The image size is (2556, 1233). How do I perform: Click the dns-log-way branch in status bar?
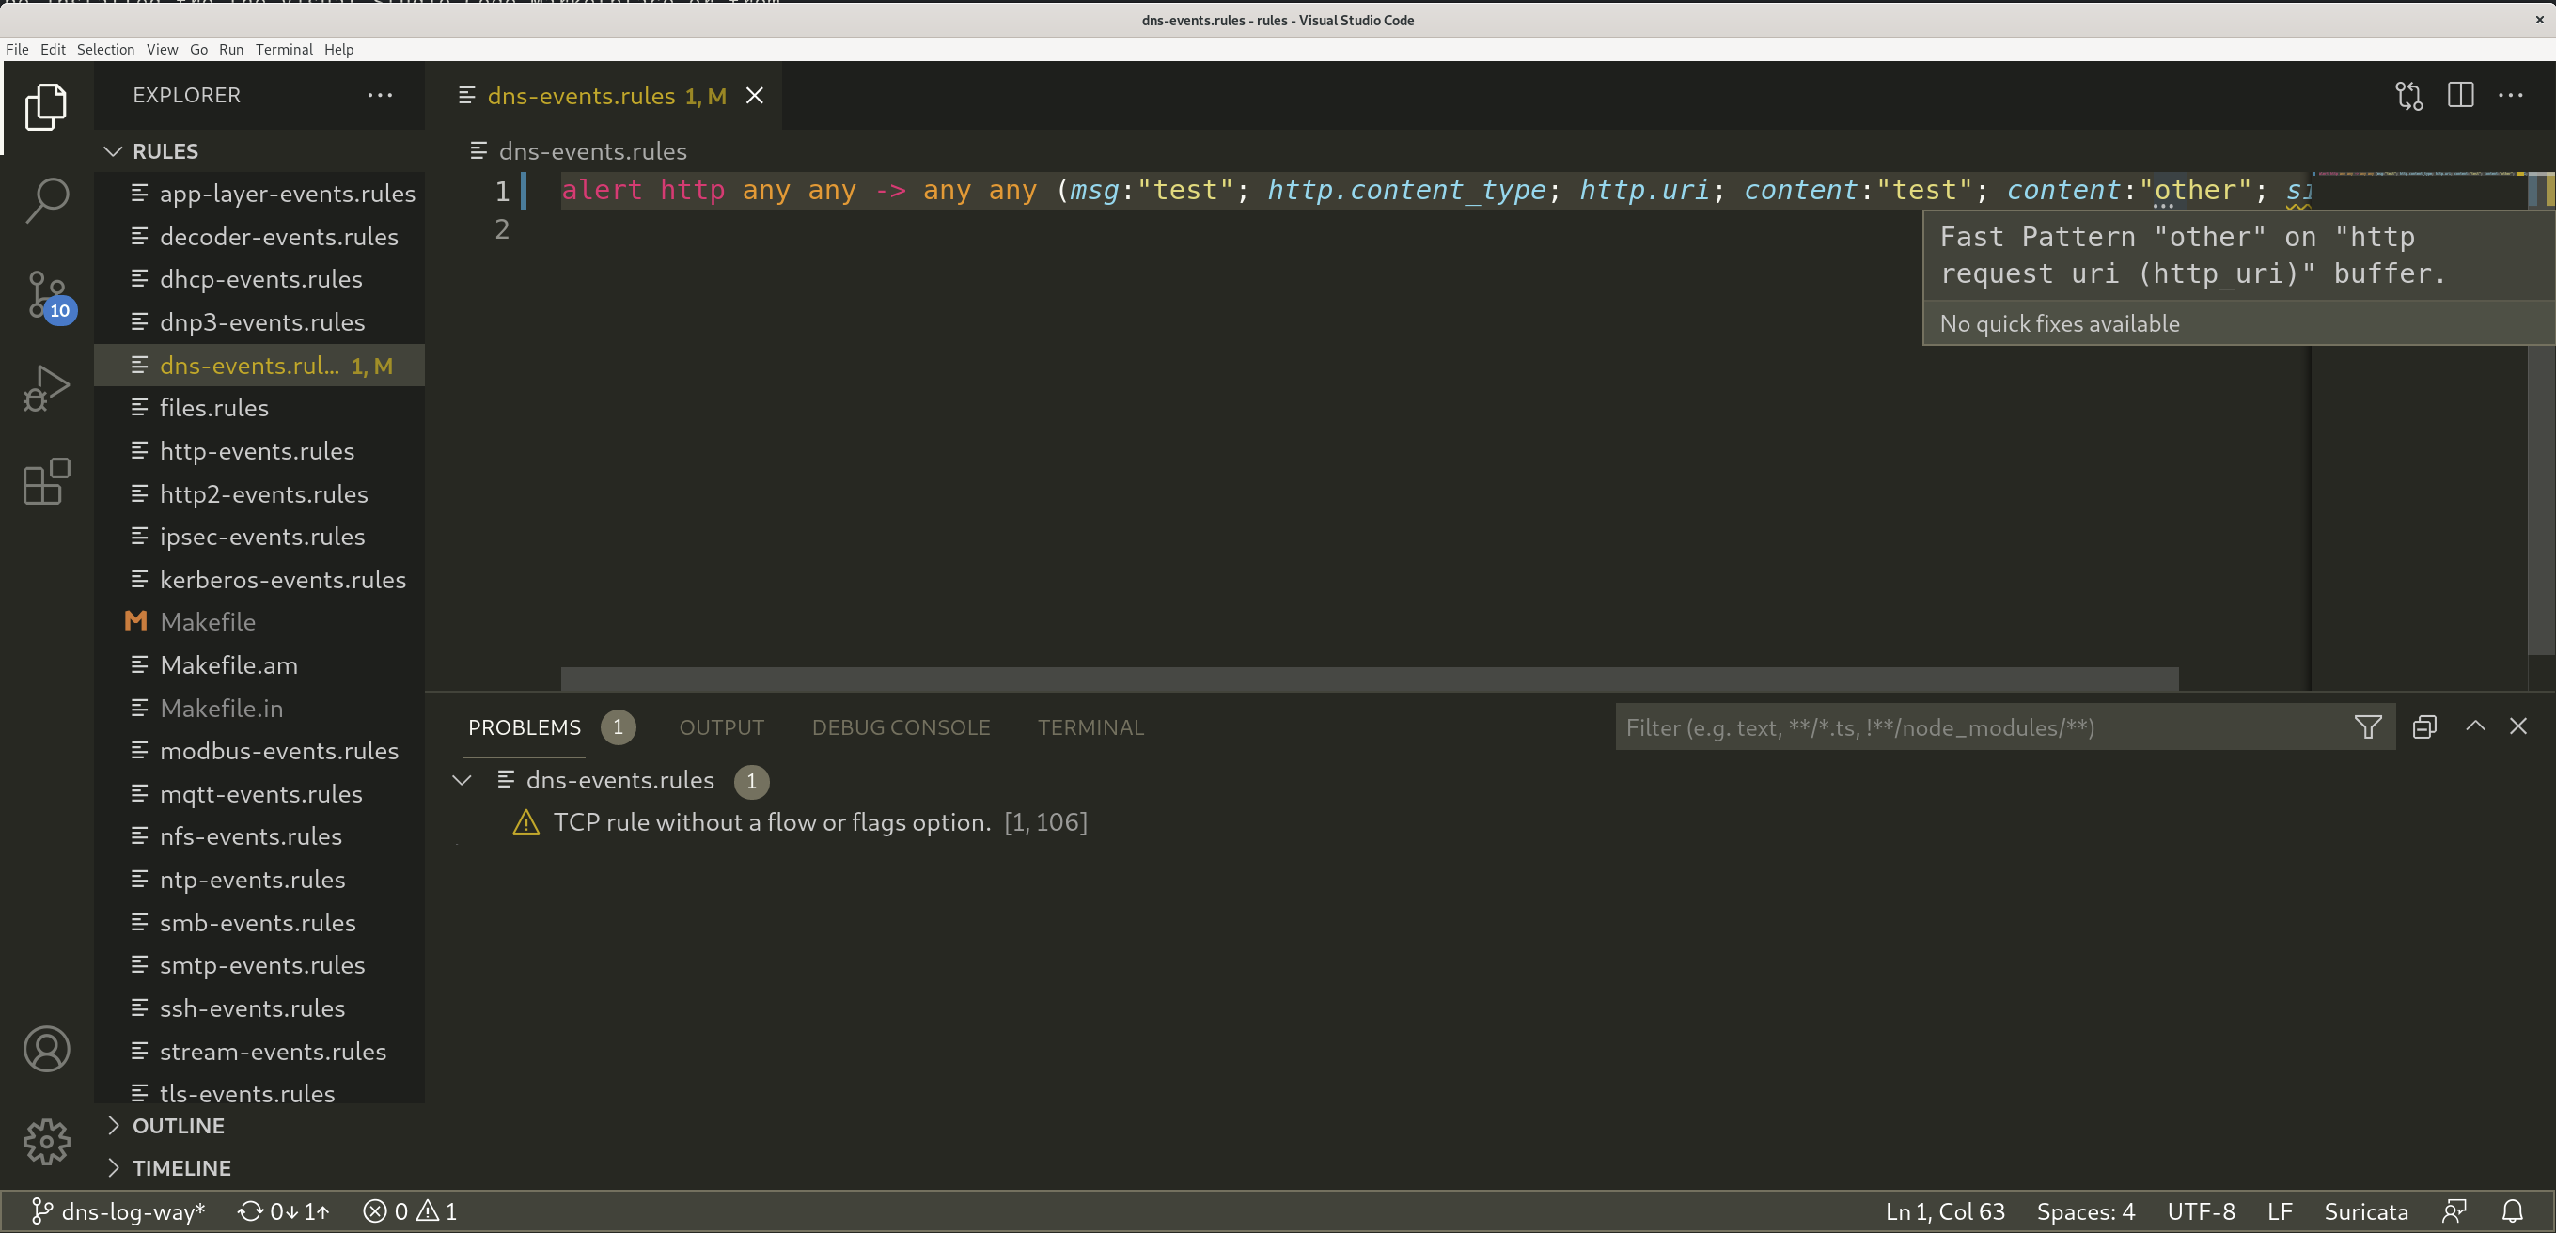point(119,1211)
